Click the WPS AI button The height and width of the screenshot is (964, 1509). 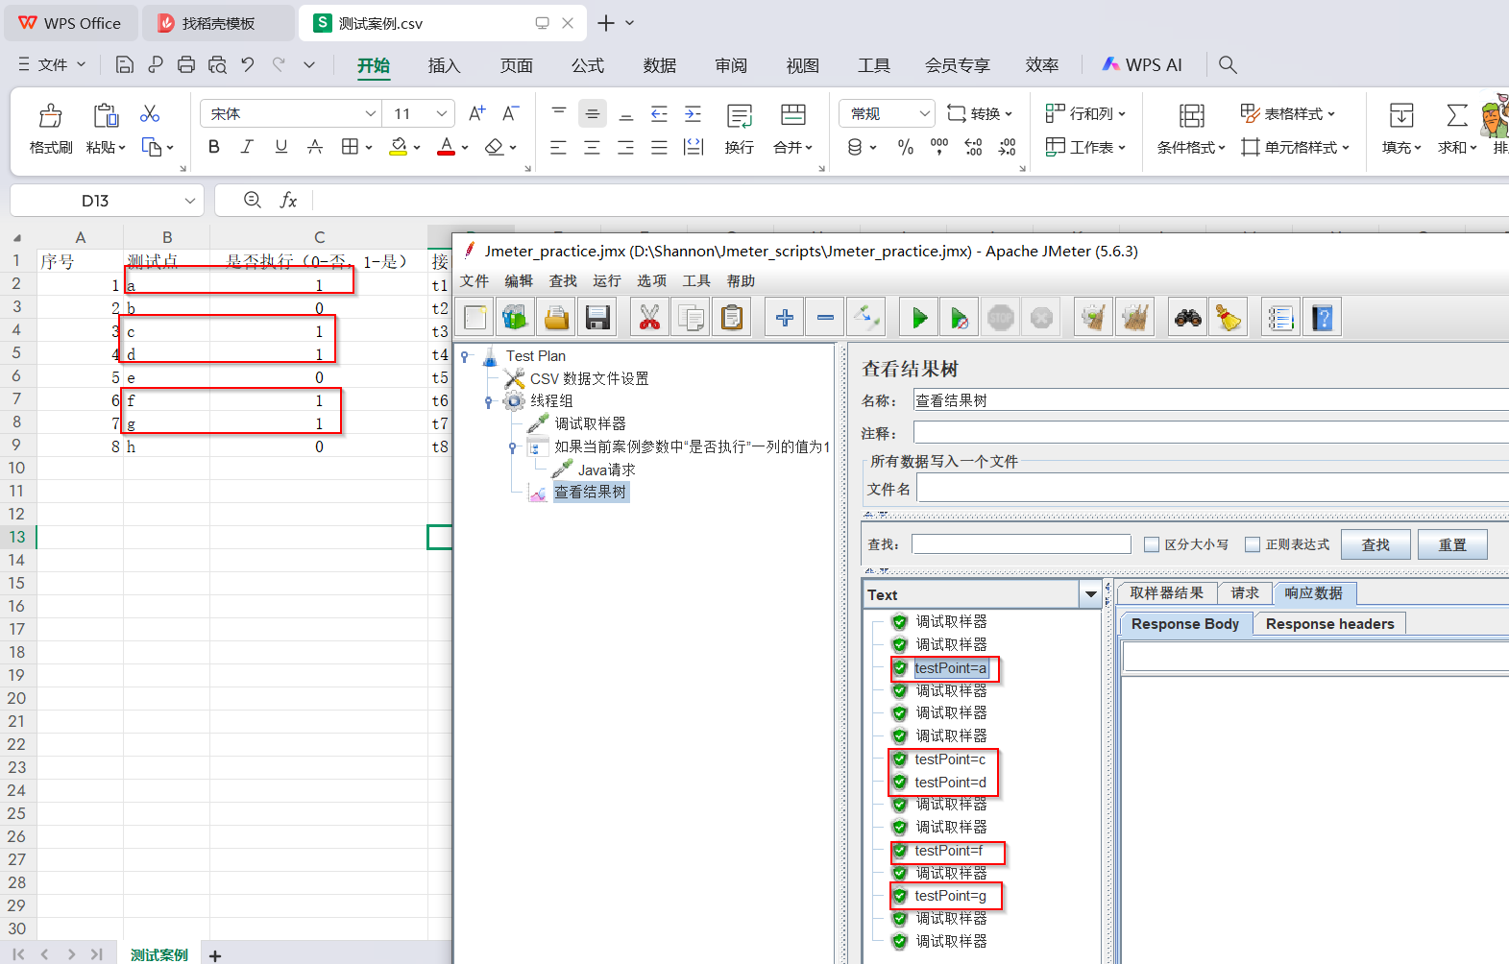tap(1142, 64)
